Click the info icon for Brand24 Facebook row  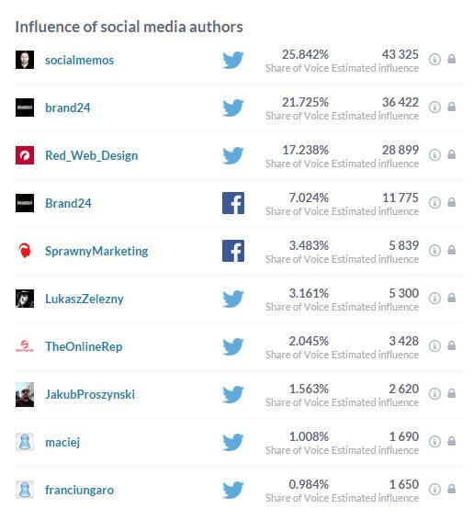coord(434,203)
